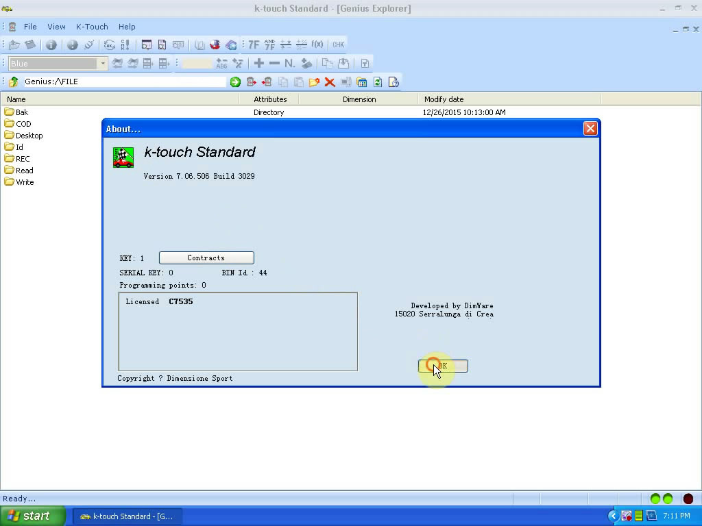Viewport: 702px width, 526px height.
Task: Sort by the Attributes column header
Action: pos(270,99)
